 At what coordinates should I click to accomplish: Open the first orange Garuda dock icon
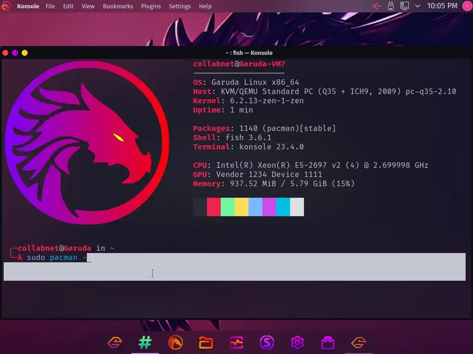[x=115, y=342]
